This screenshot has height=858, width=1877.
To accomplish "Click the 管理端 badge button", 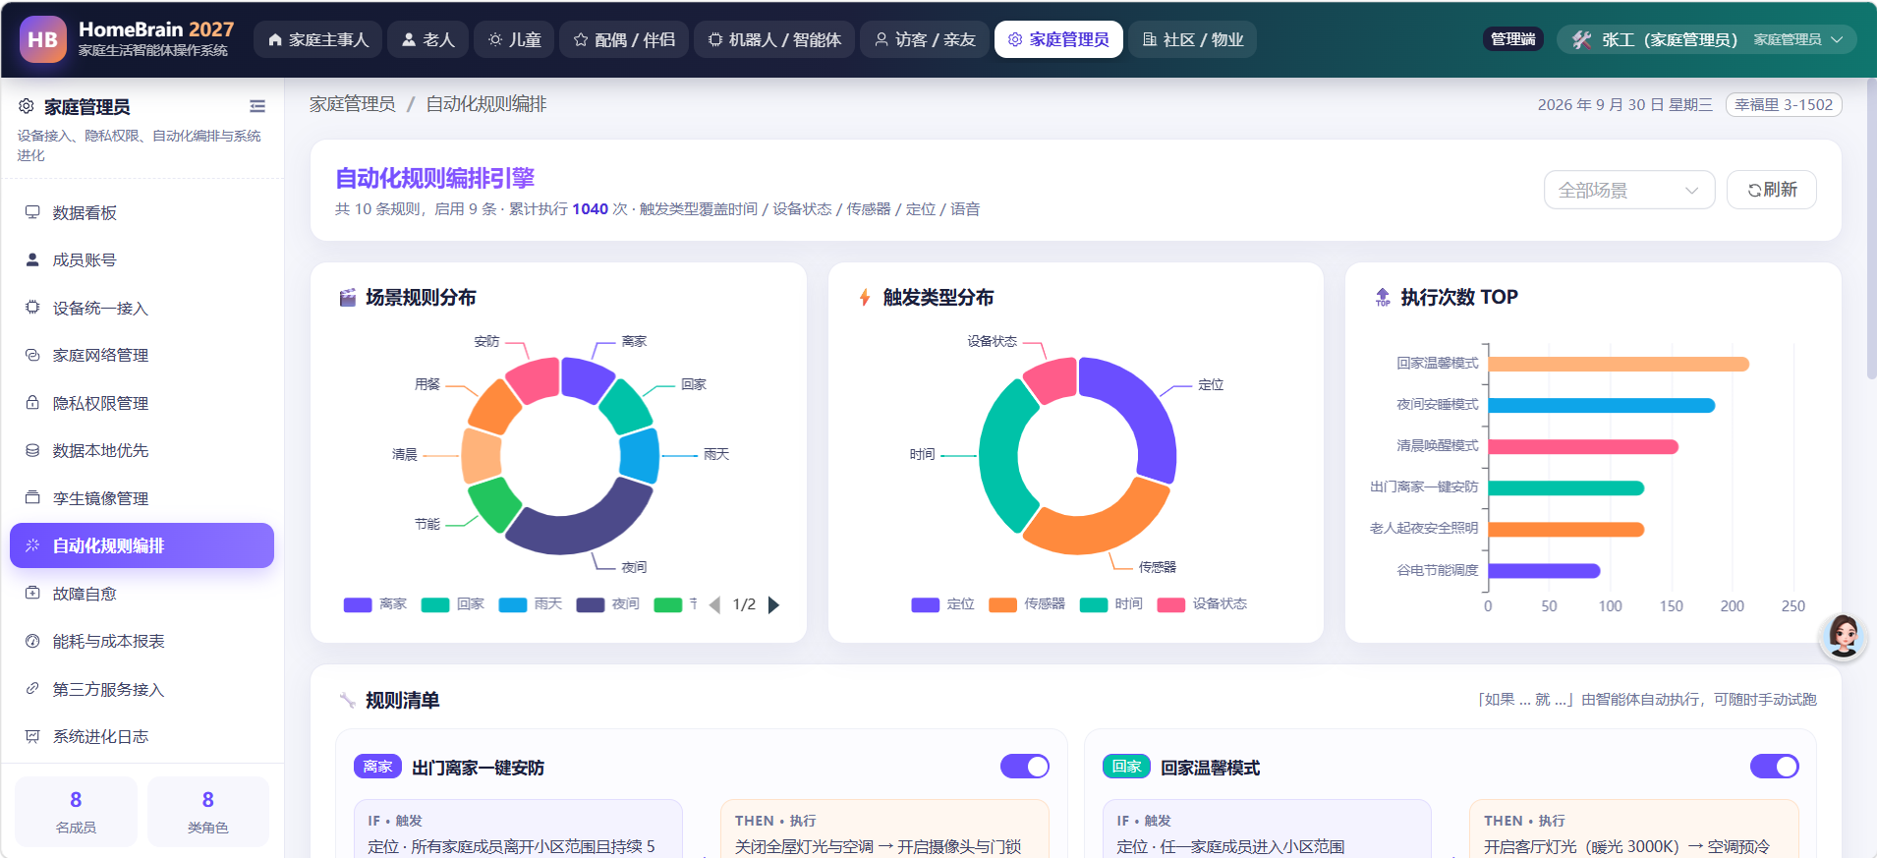I will click(x=1513, y=39).
